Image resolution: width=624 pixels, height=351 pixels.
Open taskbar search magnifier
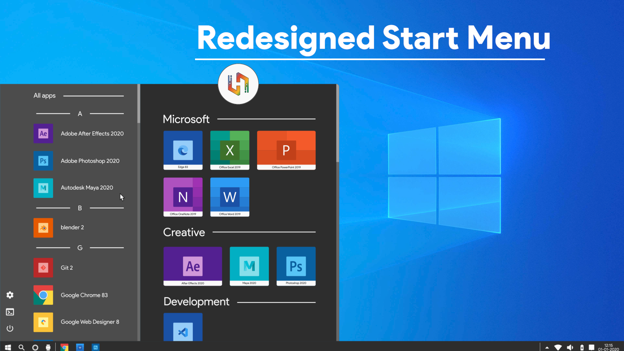click(21, 347)
